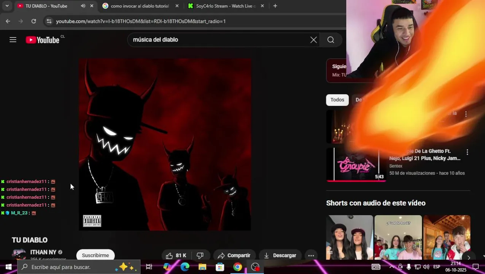The height and width of the screenshot is (274, 485).
Task: Close the 'como invocar al diablo tutorial' tab
Action: click(x=177, y=6)
